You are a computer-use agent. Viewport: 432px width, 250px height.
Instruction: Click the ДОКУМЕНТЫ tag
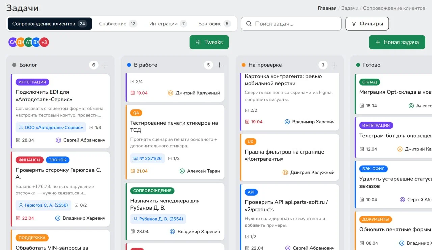376,219
